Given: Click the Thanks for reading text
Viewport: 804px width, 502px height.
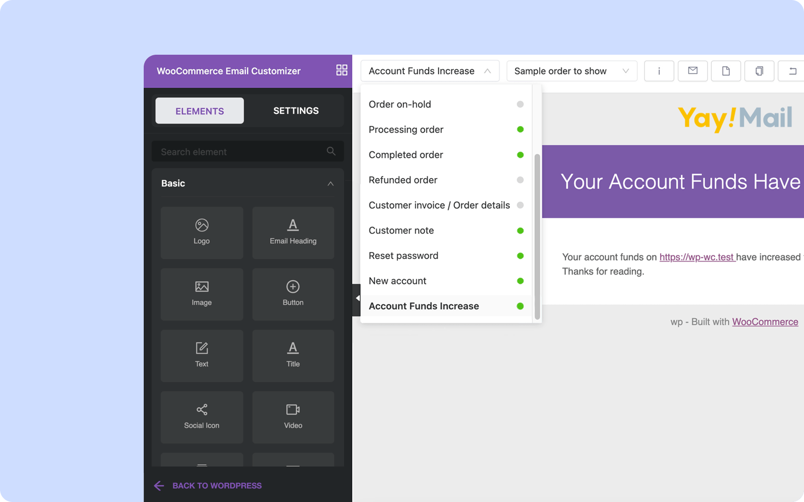Looking at the screenshot, I should point(603,272).
